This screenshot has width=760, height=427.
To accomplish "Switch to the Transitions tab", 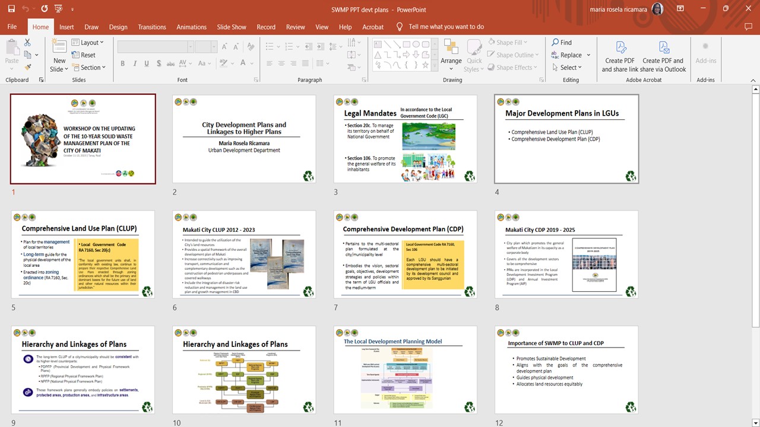I will click(152, 27).
